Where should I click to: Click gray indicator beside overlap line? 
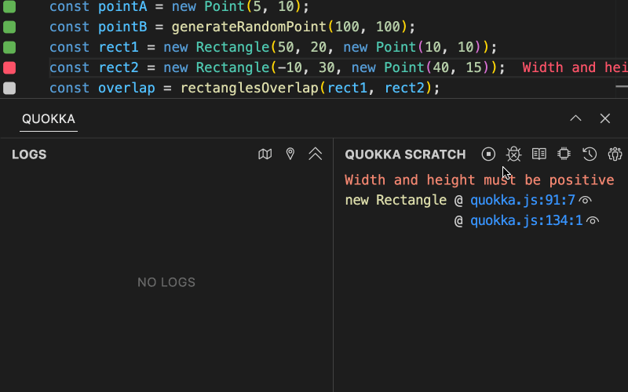tap(9, 88)
